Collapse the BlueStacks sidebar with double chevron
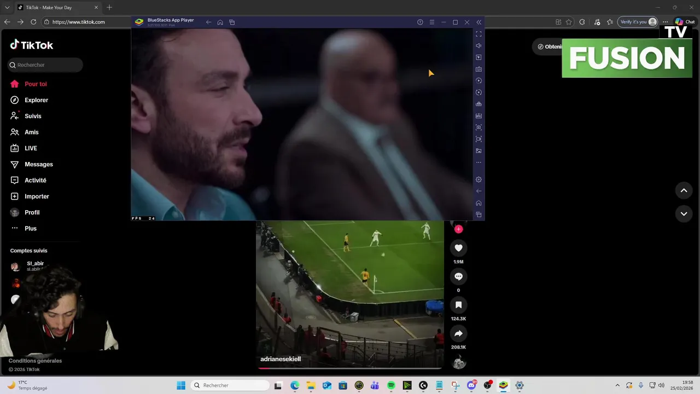This screenshot has height=394, width=700. tap(479, 22)
